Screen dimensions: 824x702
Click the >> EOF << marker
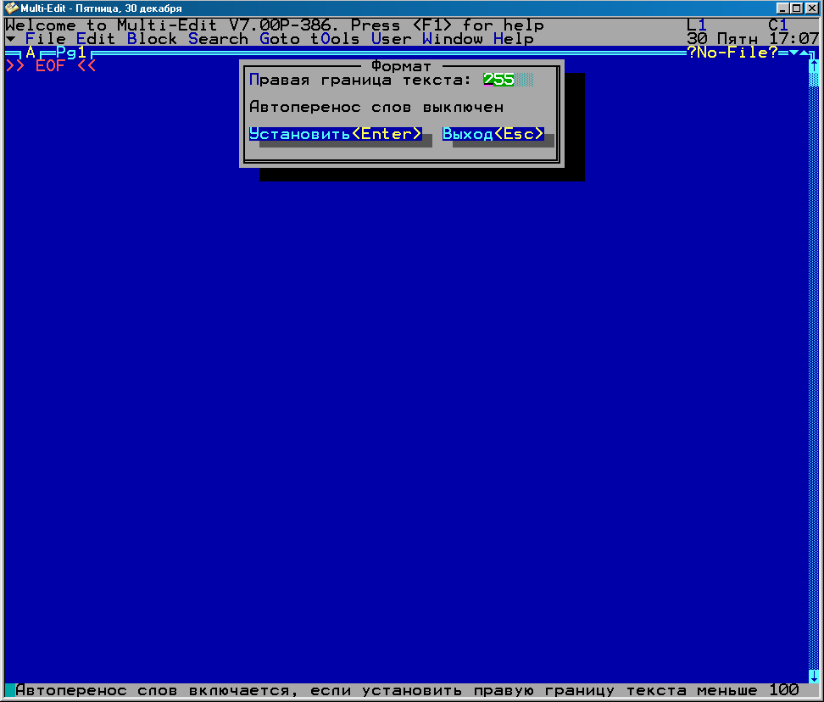click(51, 65)
